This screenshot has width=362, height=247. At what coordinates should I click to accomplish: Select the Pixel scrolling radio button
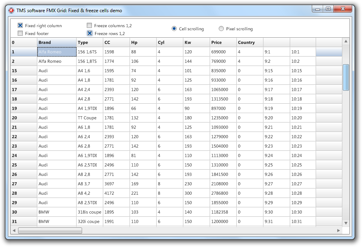[221, 29]
